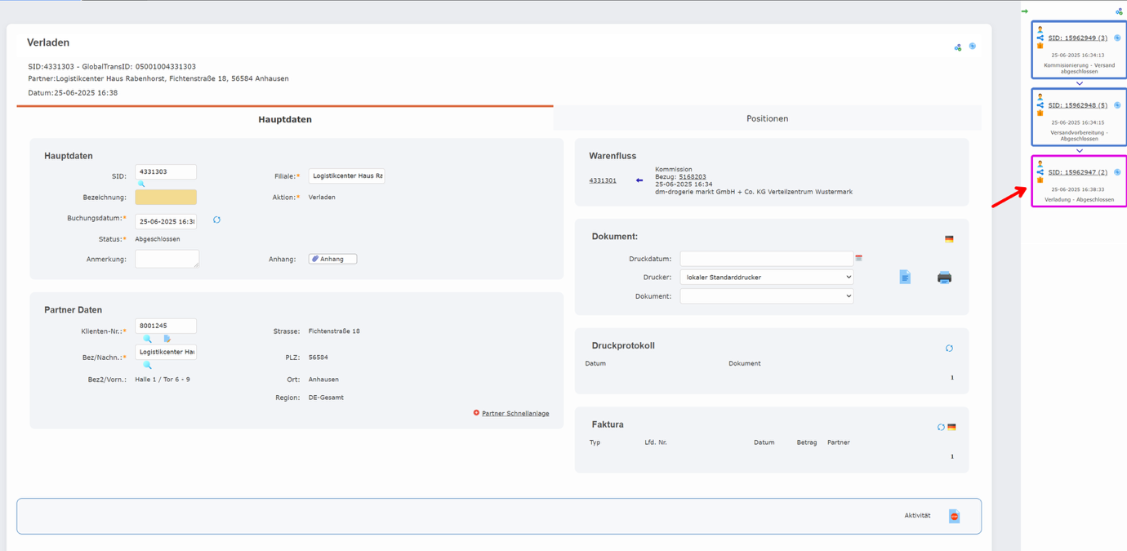Refresh the Buchungsdatum field

[216, 220]
